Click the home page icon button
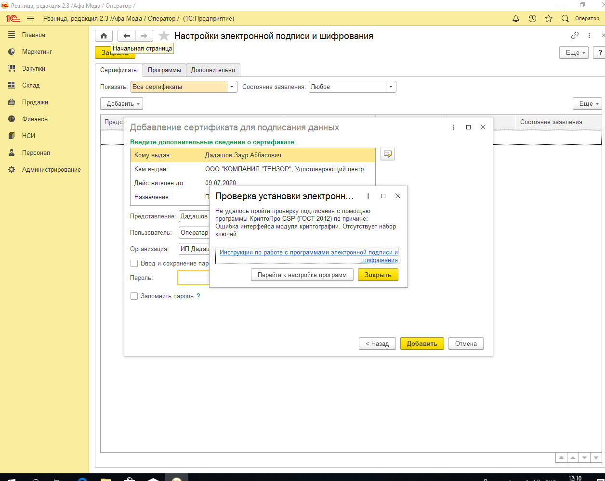 coord(104,36)
